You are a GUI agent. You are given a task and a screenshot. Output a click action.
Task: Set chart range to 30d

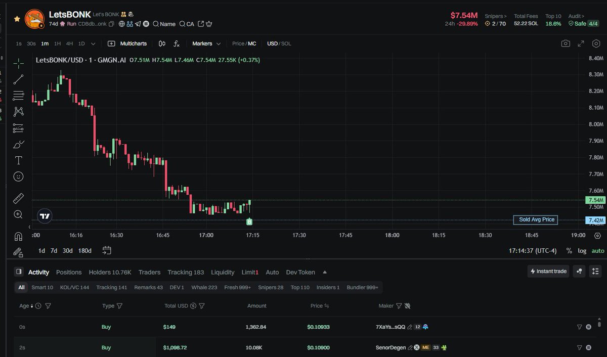coord(67,251)
